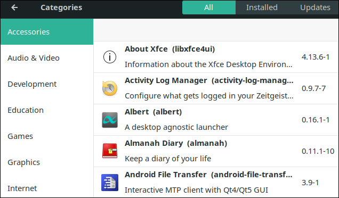Image resolution: width=339 pixels, height=198 pixels.
Task: Select the Graphics category
Action: point(47,162)
